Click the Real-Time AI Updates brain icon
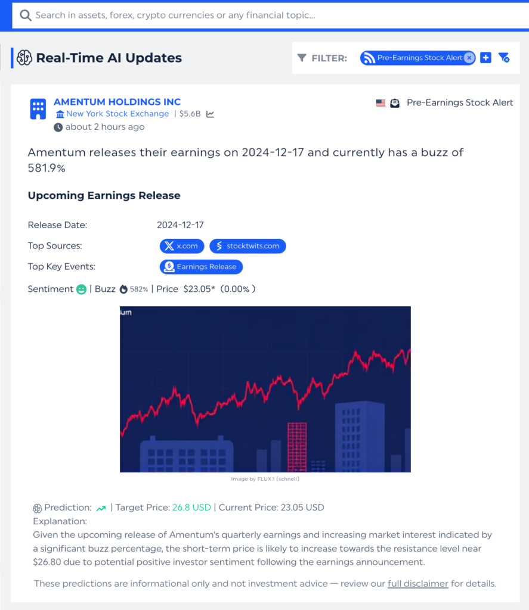 [x=24, y=58]
